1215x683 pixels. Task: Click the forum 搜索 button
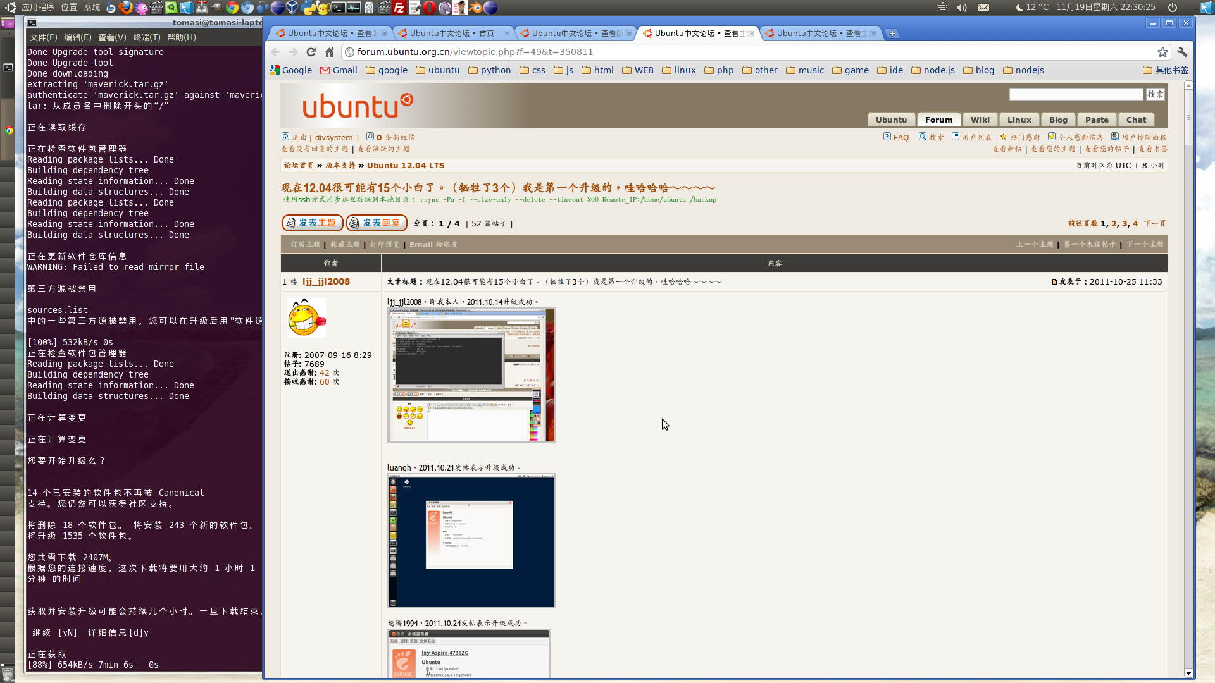click(x=1156, y=94)
